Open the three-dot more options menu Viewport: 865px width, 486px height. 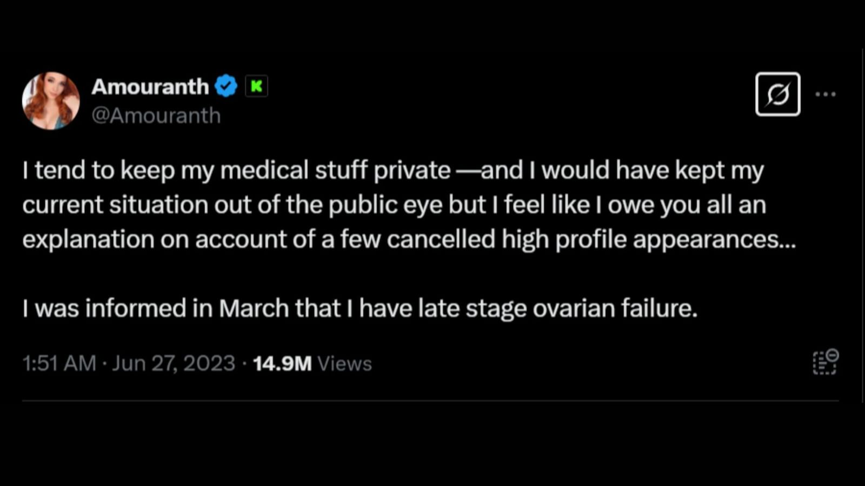(826, 94)
